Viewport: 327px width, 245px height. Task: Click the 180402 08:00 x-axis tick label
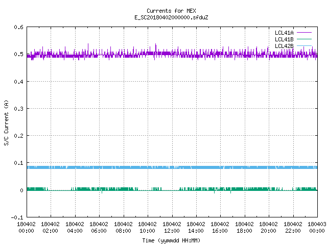click(123, 228)
